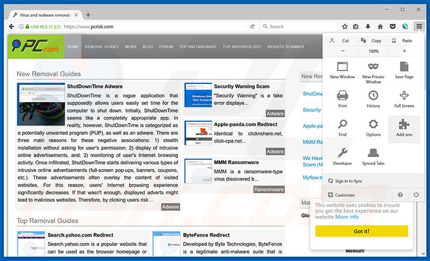The width and height of the screenshot is (430, 261).
Task: Open the Downloads arrow icon
Action: coord(368,27)
